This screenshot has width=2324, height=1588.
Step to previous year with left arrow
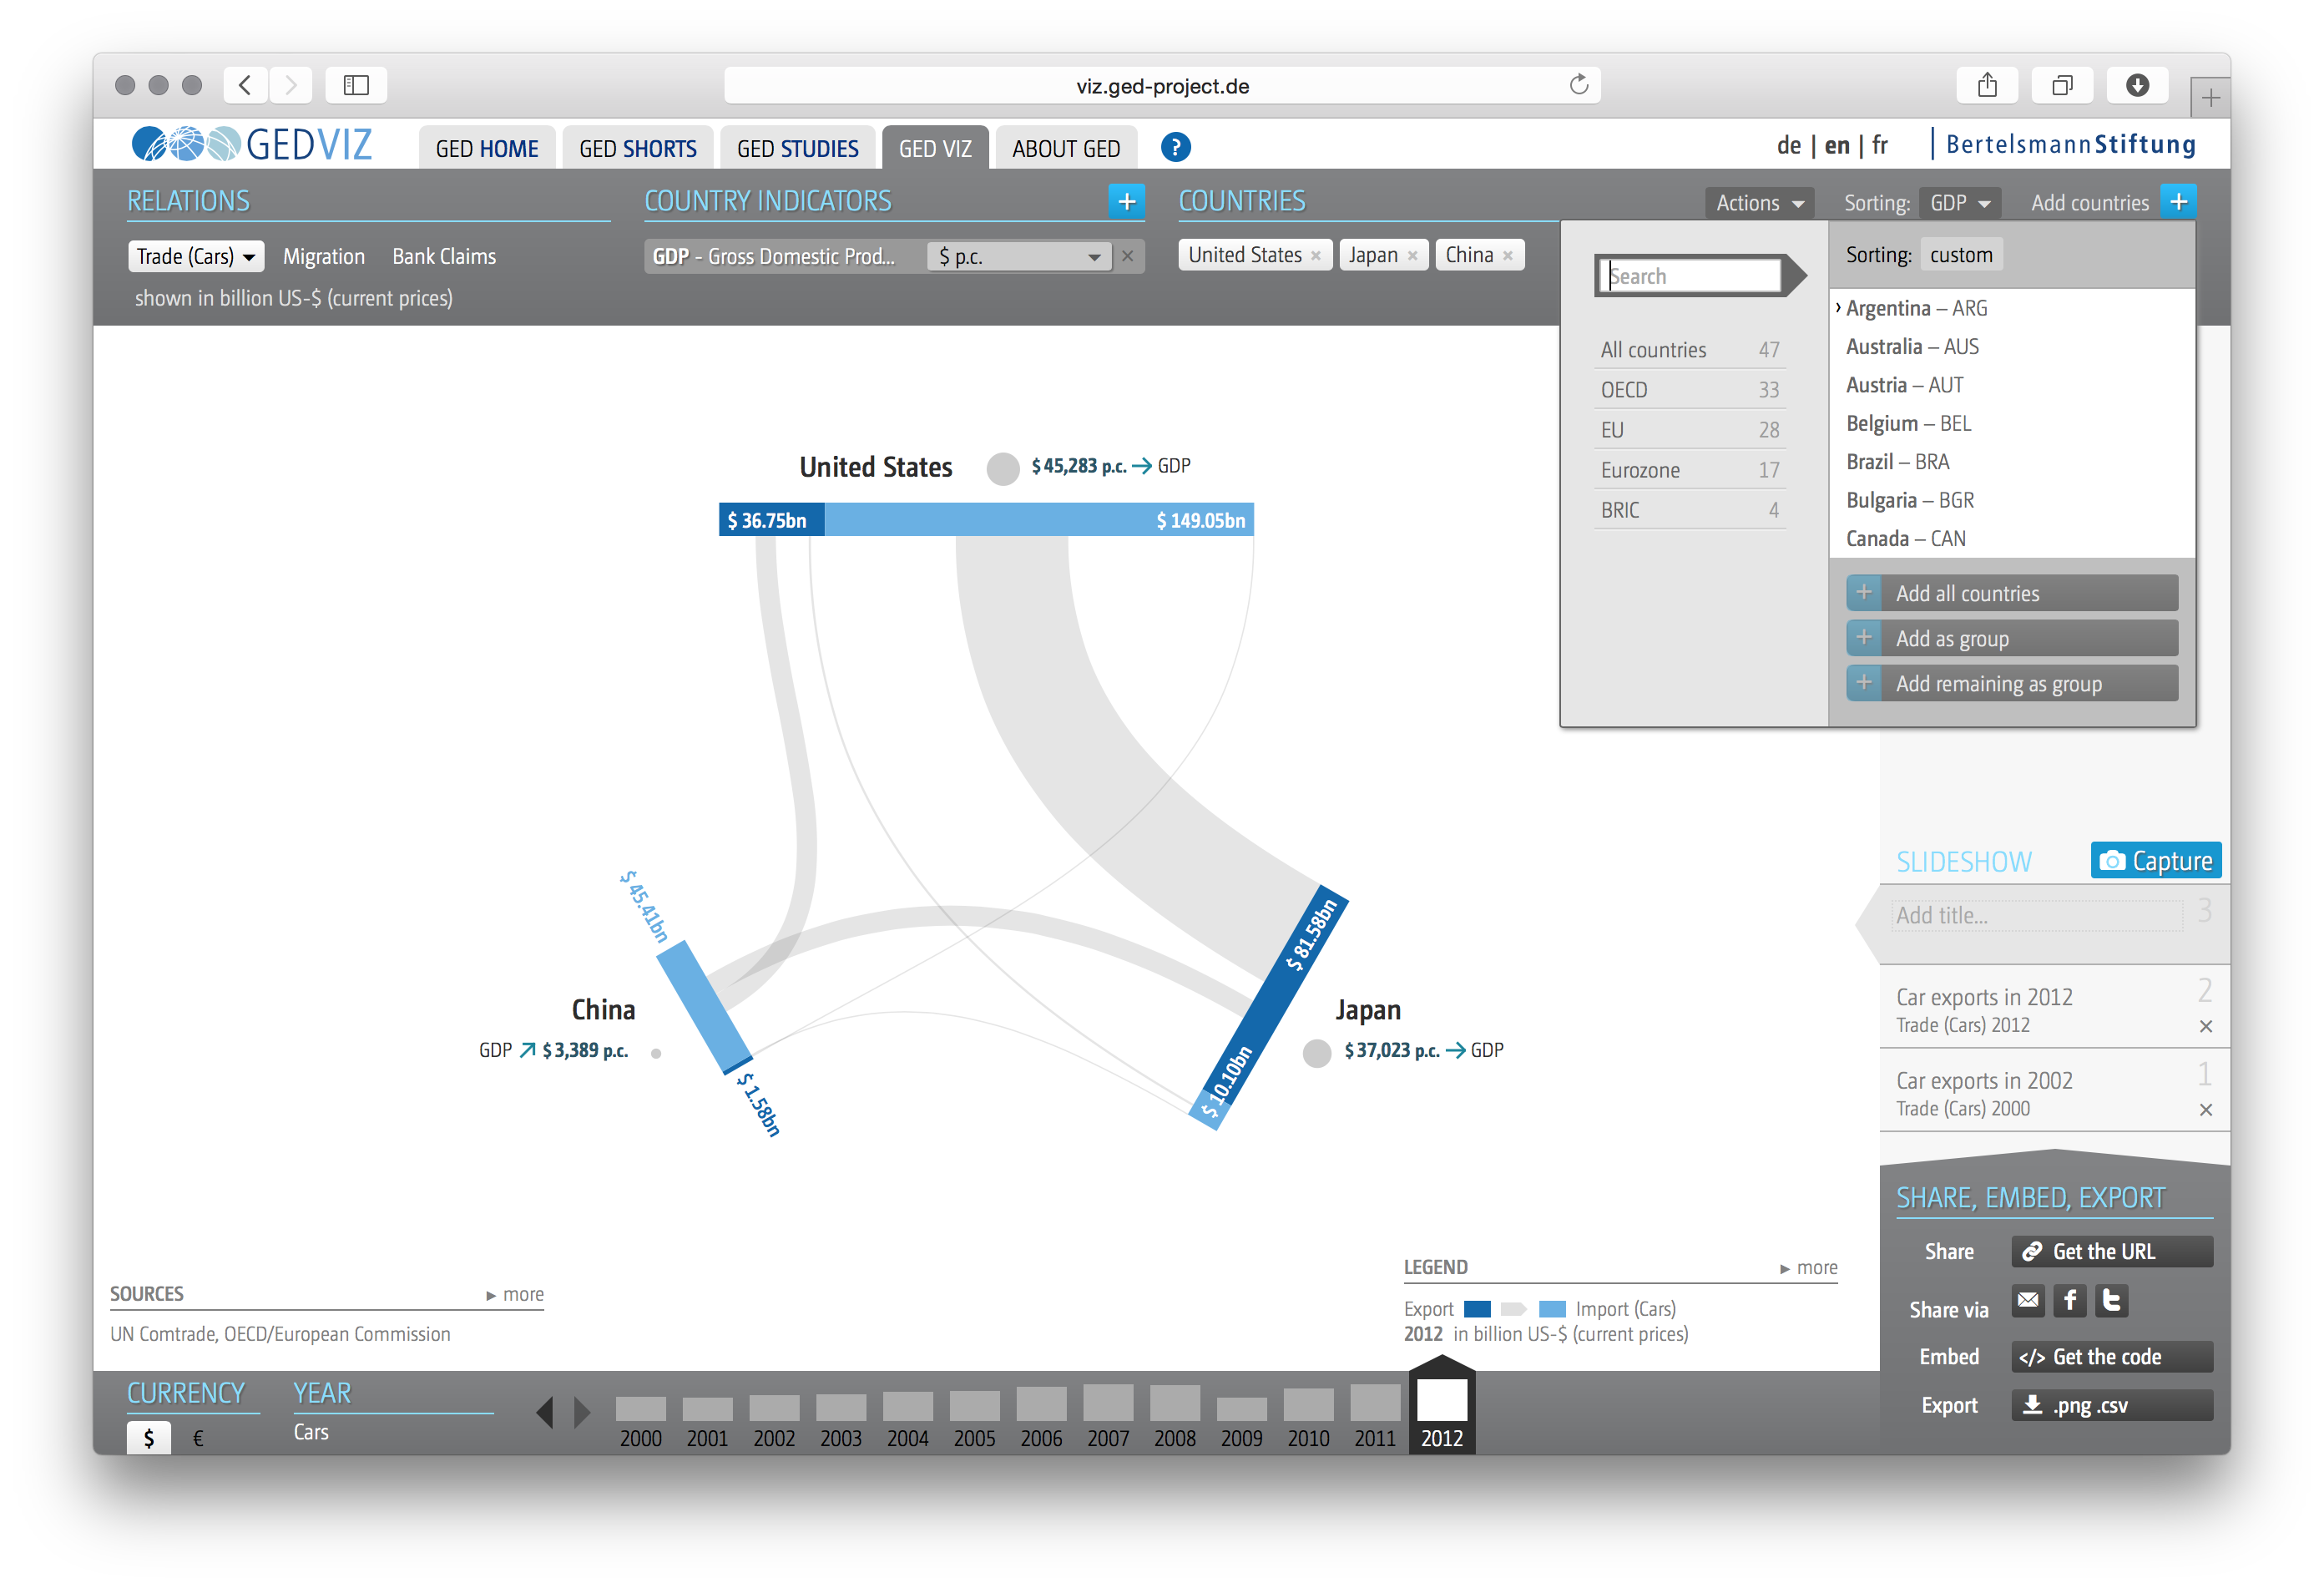[544, 1412]
